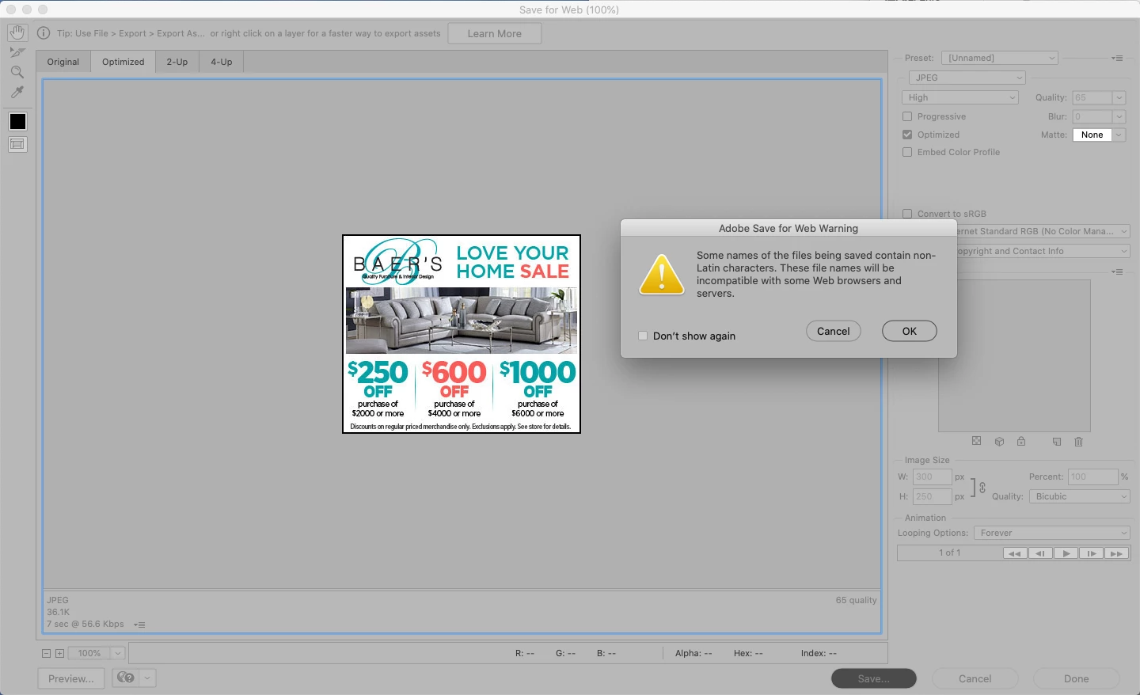1140x695 pixels.
Task: Switch to the Optimized tab
Action: [123, 62]
